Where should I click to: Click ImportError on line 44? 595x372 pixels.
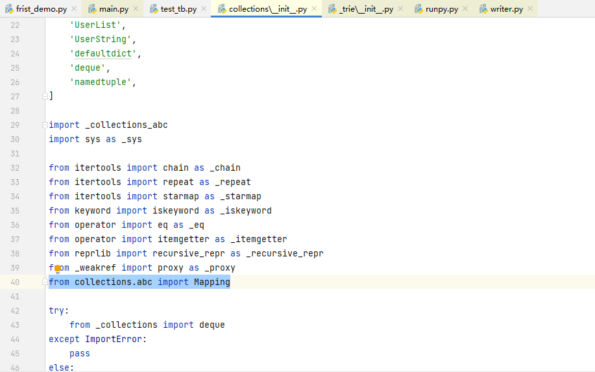point(114,340)
